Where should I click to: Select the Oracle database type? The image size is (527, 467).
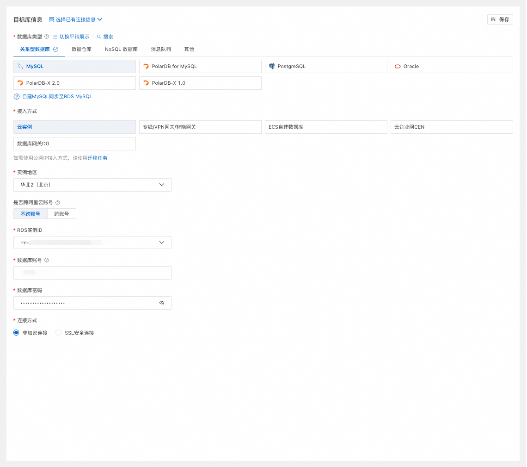click(x=452, y=66)
